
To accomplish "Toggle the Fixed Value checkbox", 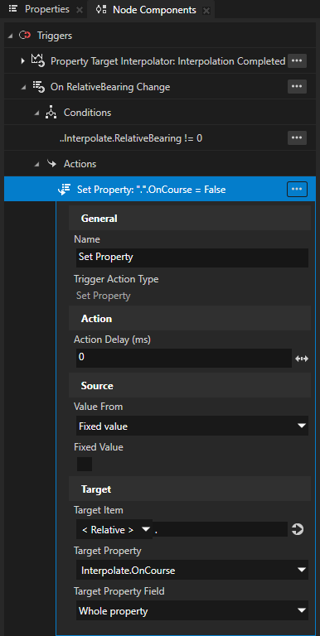I will [85, 464].
